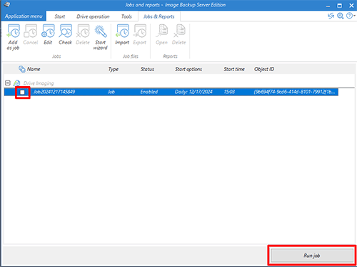Open the Edit job tool
Image resolution: width=357 pixels, height=267 pixels.
(48, 35)
